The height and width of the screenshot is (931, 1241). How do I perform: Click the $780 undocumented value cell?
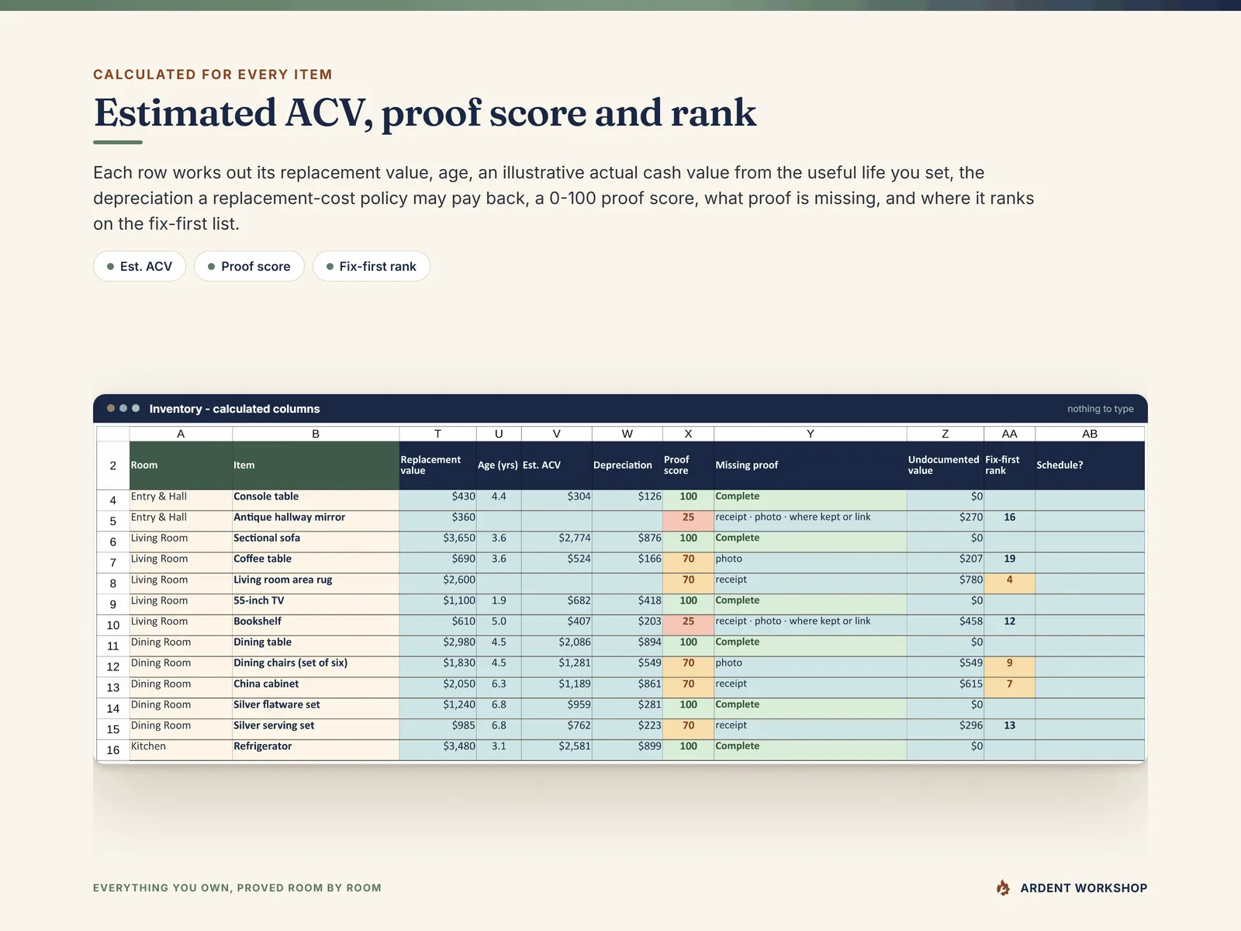[945, 584]
